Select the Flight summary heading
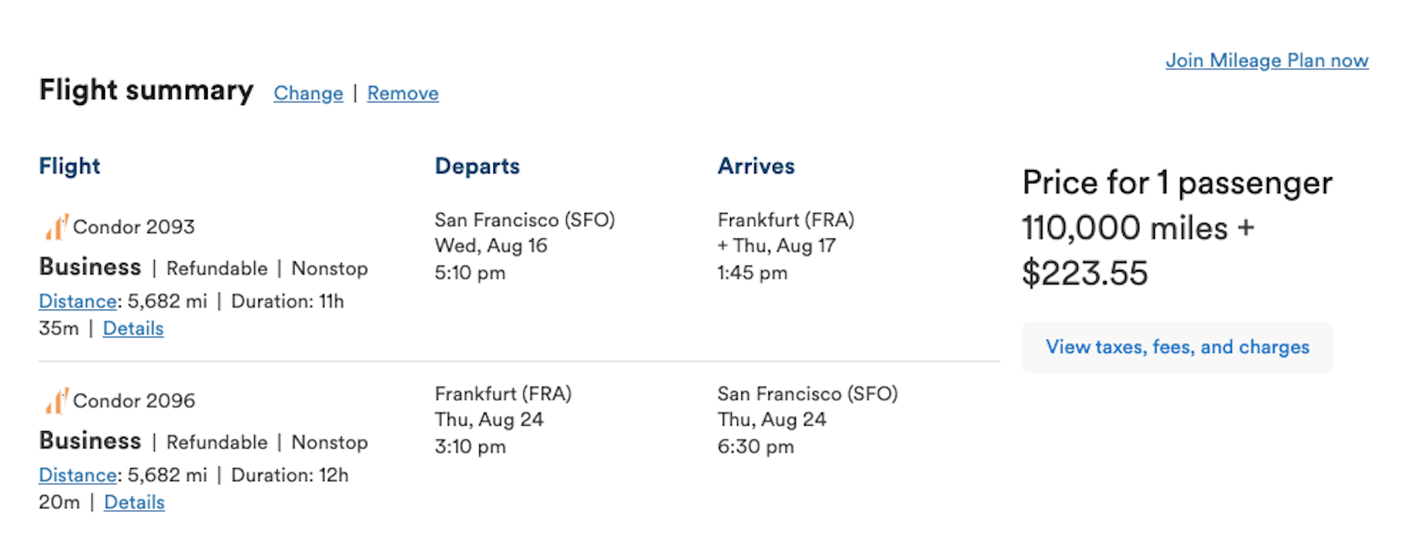 coord(145,90)
